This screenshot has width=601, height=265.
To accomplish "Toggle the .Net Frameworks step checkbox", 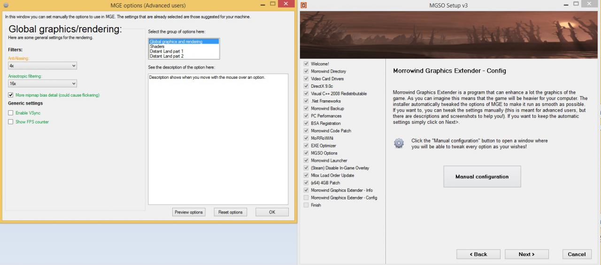I will [x=306, y=101].
